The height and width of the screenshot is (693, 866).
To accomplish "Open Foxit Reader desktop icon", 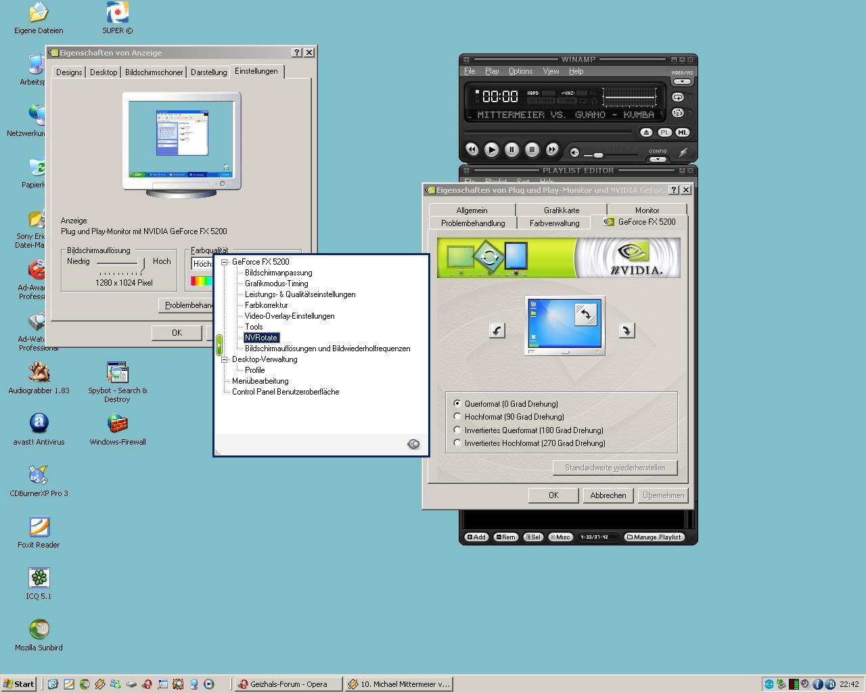I will tap(39, 533).
